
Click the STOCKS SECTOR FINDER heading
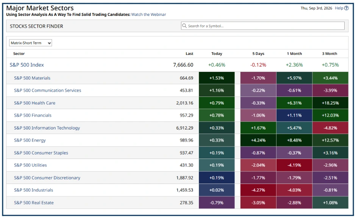[36, 26]
